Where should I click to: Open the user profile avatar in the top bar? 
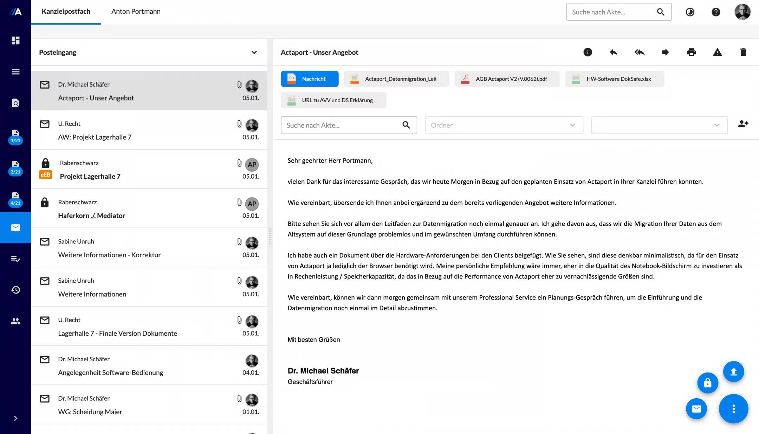[742, 12]
